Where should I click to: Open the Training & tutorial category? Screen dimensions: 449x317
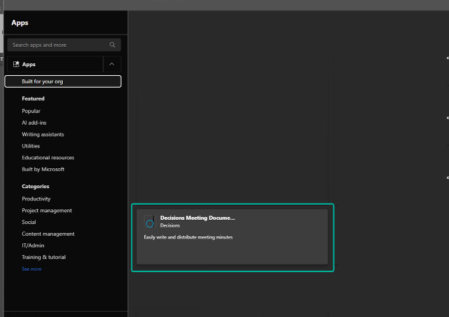tap(44, 257)
